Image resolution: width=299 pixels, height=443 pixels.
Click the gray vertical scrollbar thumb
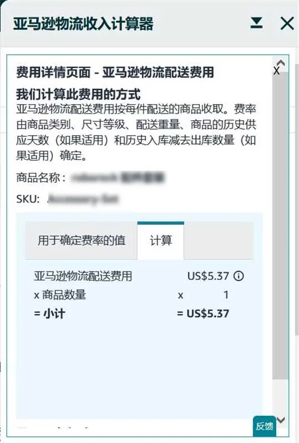point(280,225)
